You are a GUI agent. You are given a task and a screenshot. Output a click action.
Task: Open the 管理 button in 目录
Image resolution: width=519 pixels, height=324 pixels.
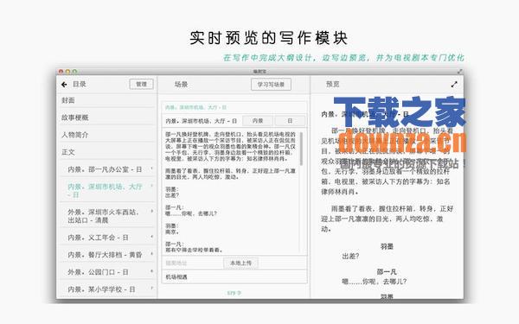(x=141, y=85)
